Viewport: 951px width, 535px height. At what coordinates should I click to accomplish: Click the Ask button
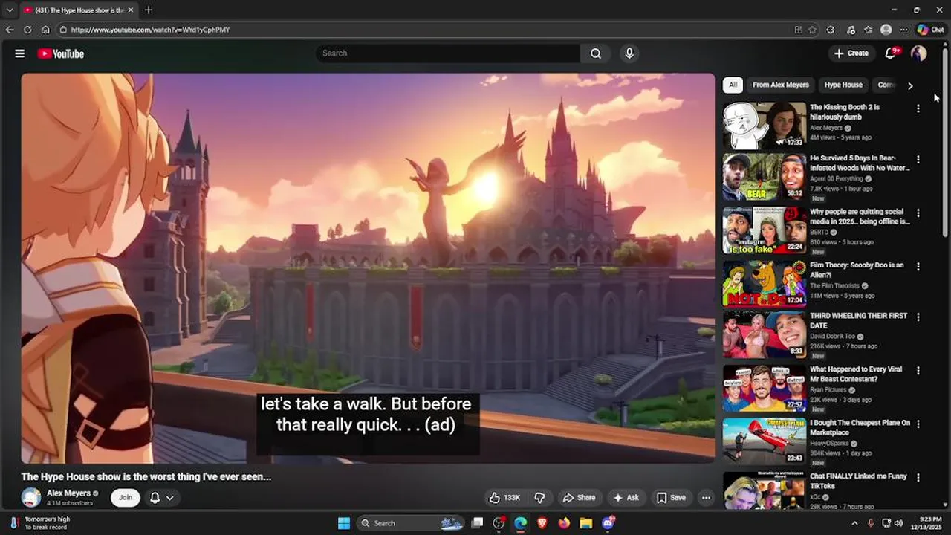point(626,498)
